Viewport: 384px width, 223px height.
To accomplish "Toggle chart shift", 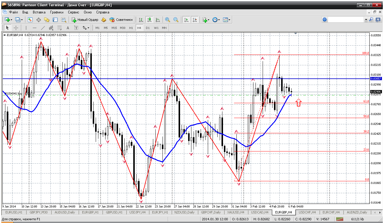I will 195,20.
